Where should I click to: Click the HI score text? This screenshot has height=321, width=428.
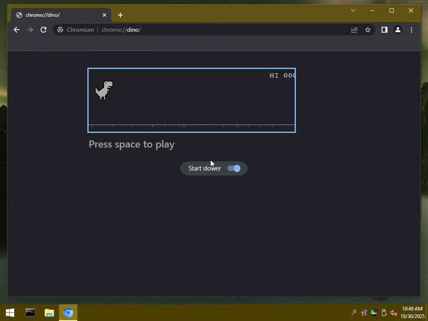(282, 75)
